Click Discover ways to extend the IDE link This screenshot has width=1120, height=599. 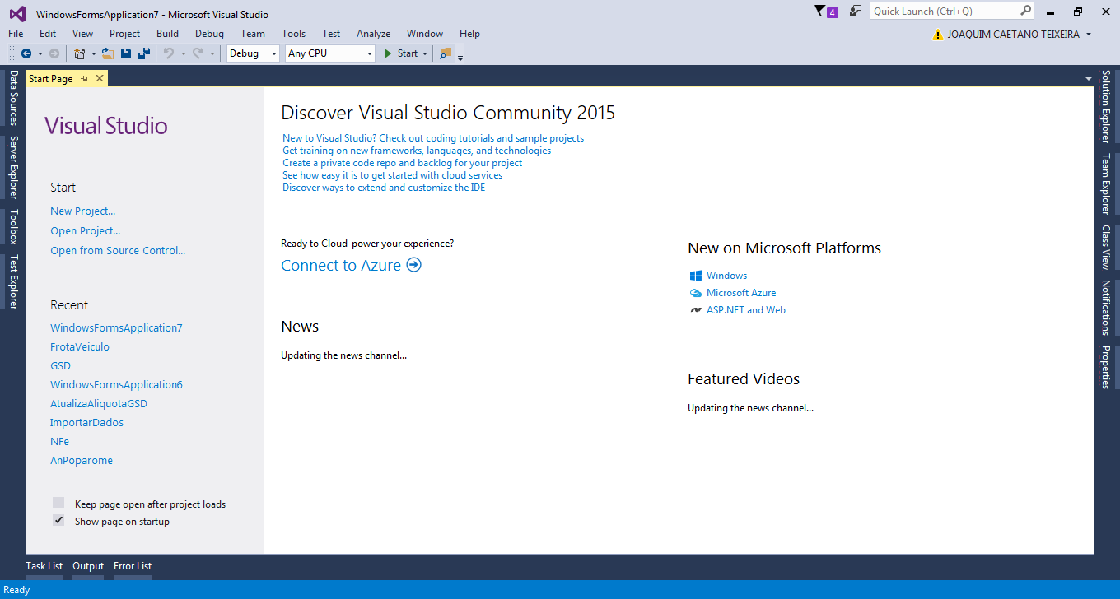click(384, 188)
